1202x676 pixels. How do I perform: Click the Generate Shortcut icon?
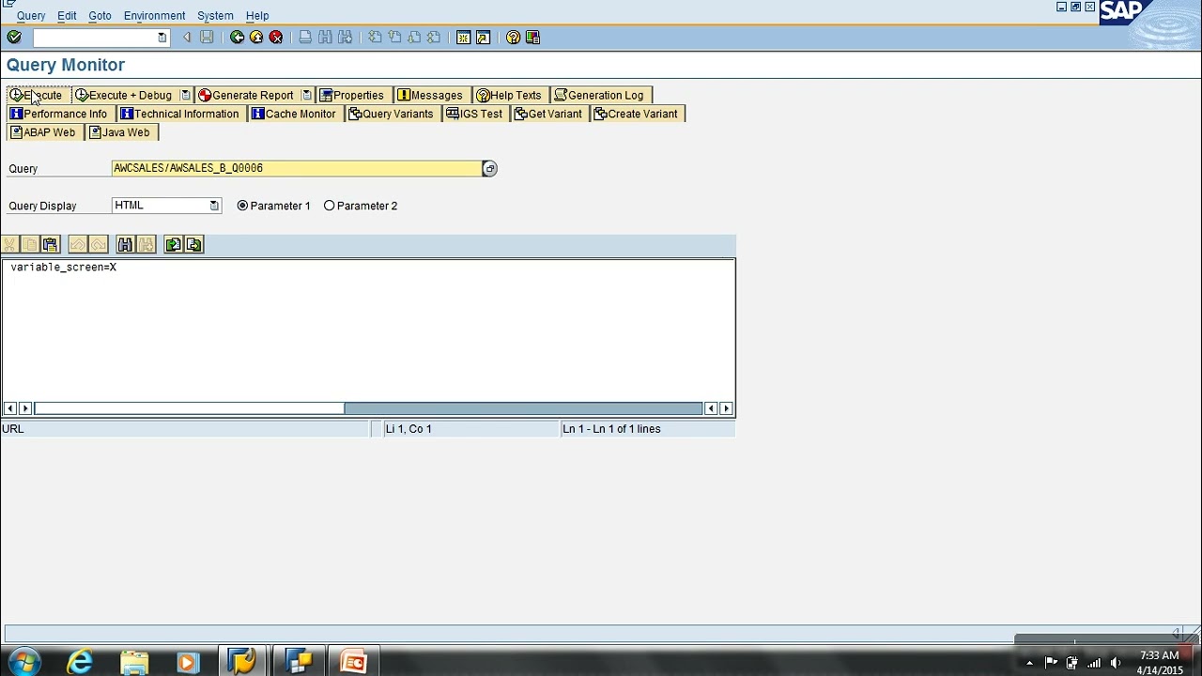click(x=483, y=38)
